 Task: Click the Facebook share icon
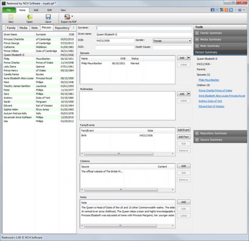point(212,10)
